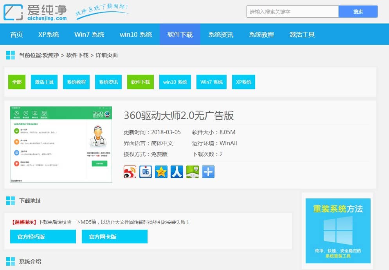Filter by win10 系统 category button
389x270 pixels.
click(175, 82)
